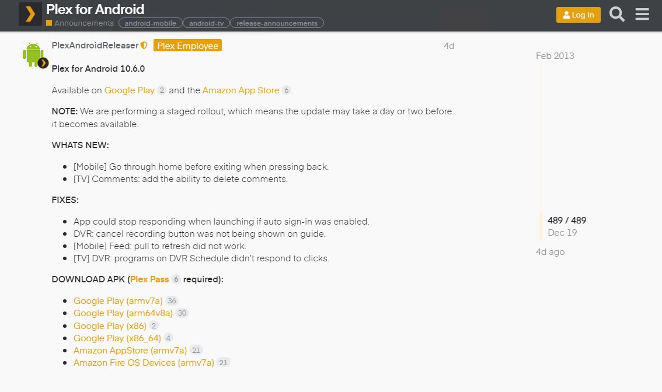Download Google Play (arm64v8a) APK
662x392 pixels.
pos(123,313)
